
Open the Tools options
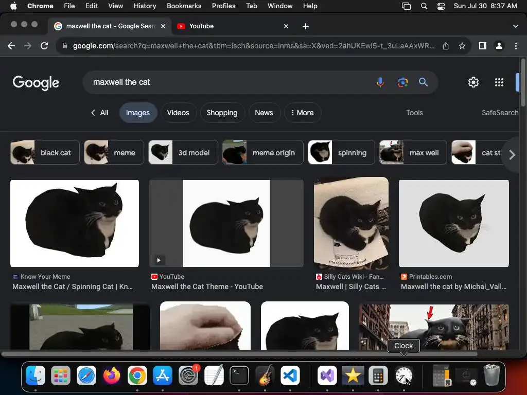pos(414,113)
